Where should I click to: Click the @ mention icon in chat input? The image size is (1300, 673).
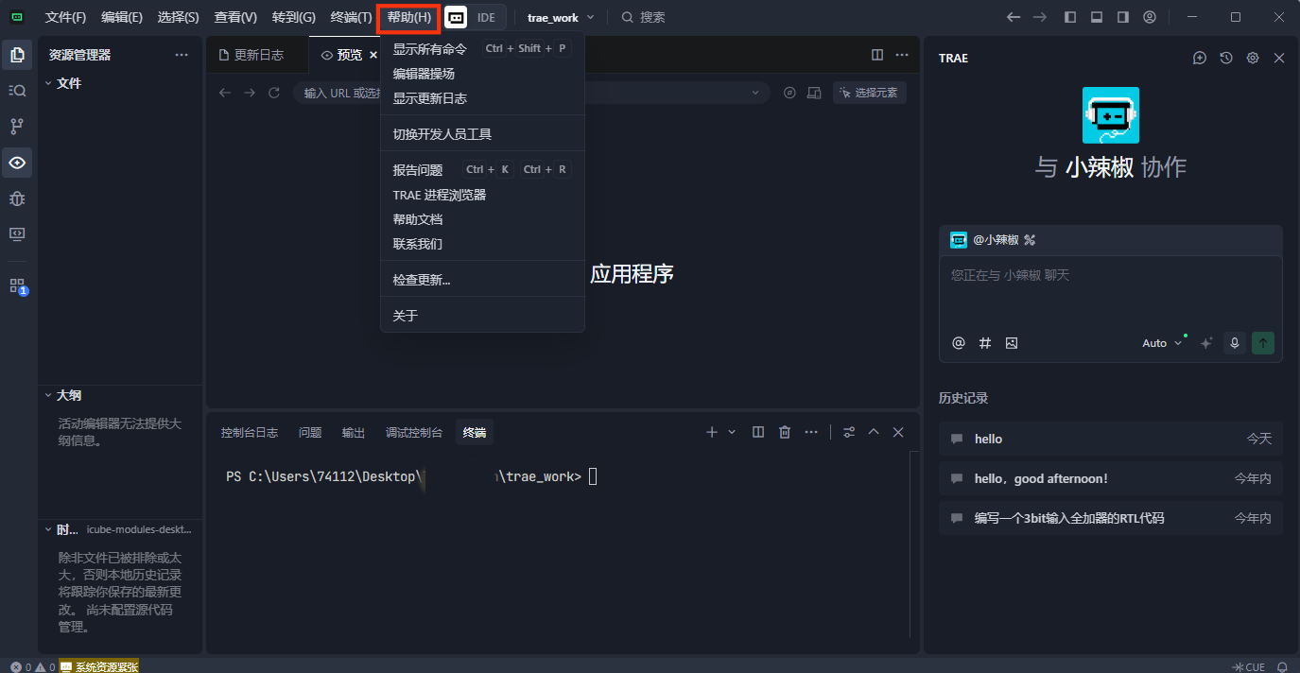(x=959, y=343)
